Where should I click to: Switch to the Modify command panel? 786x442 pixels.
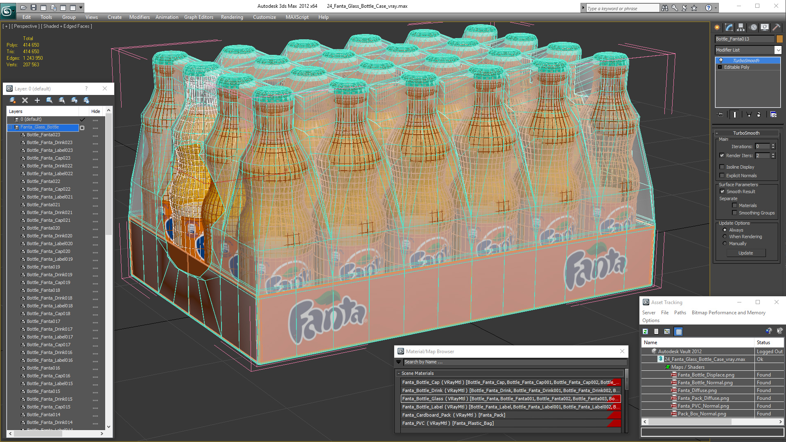click(729, 27)
